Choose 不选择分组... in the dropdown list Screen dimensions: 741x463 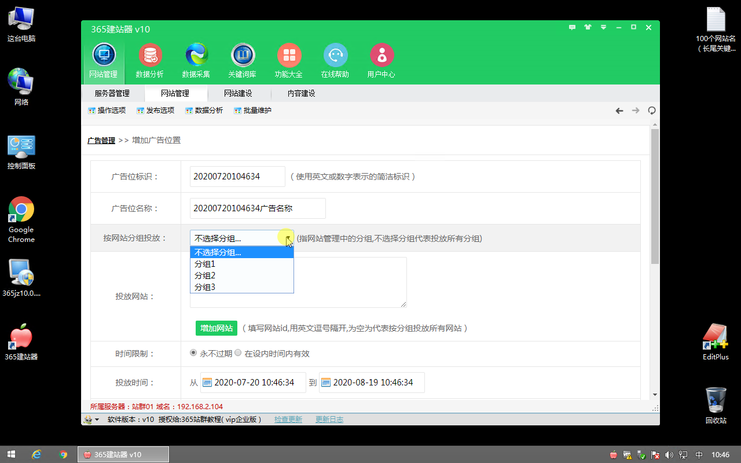tap(242, 252)
